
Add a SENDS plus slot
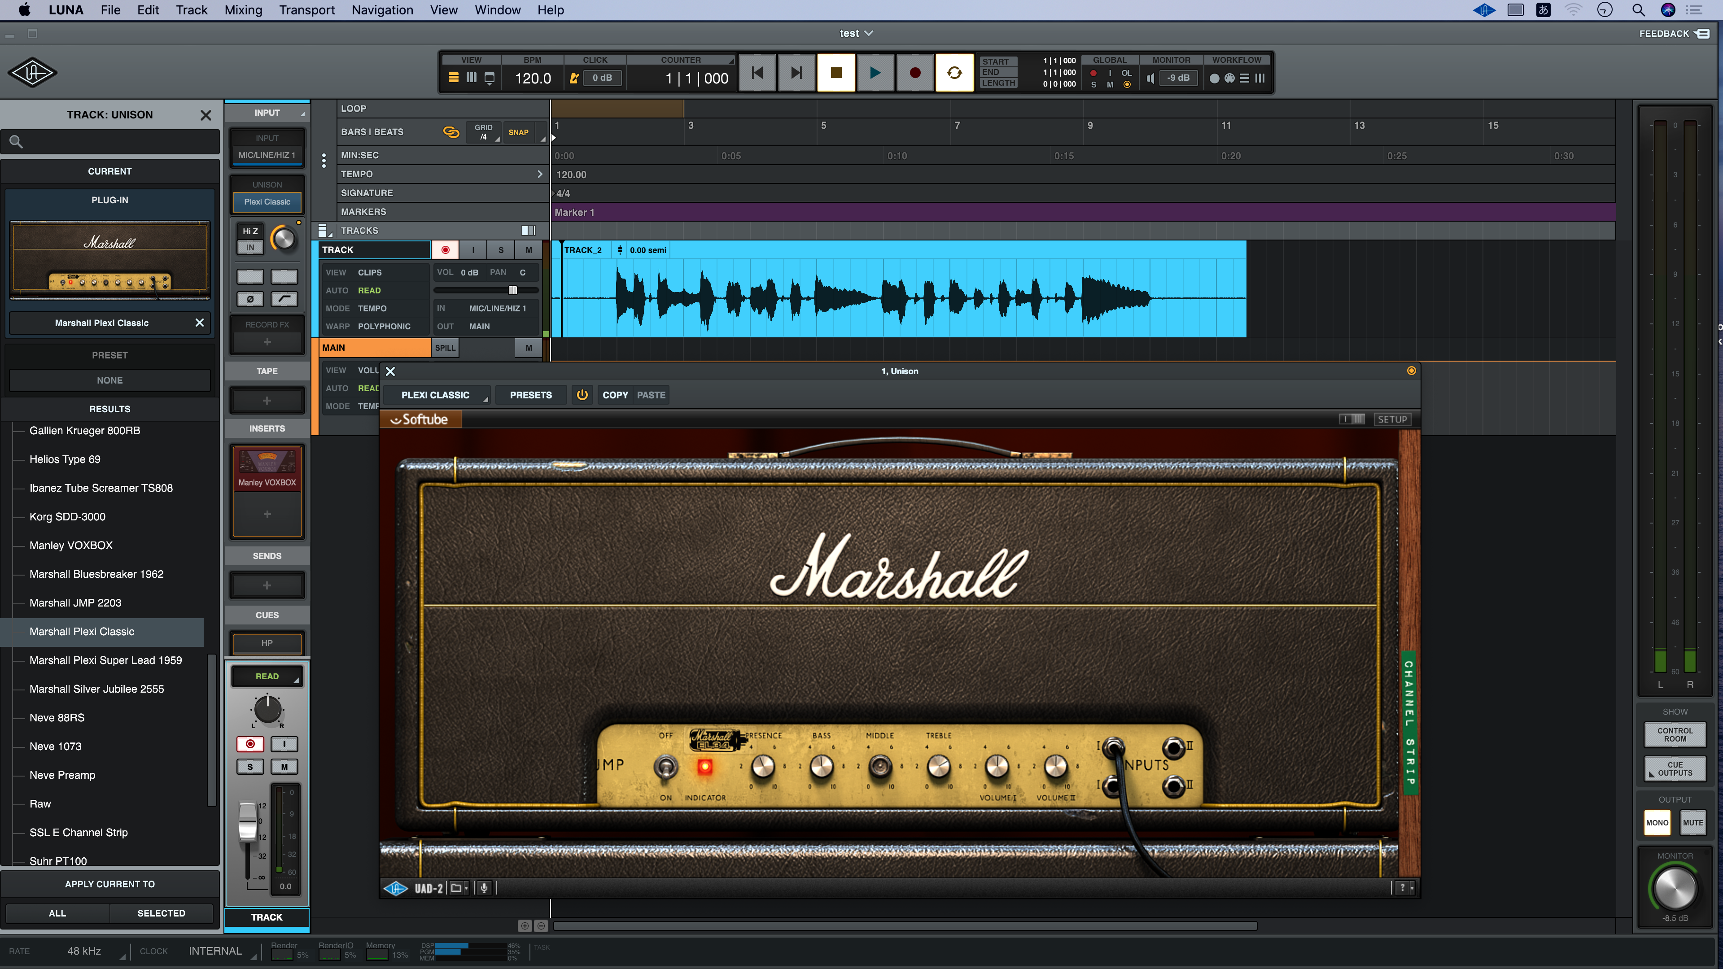click(x=267, y=586)
